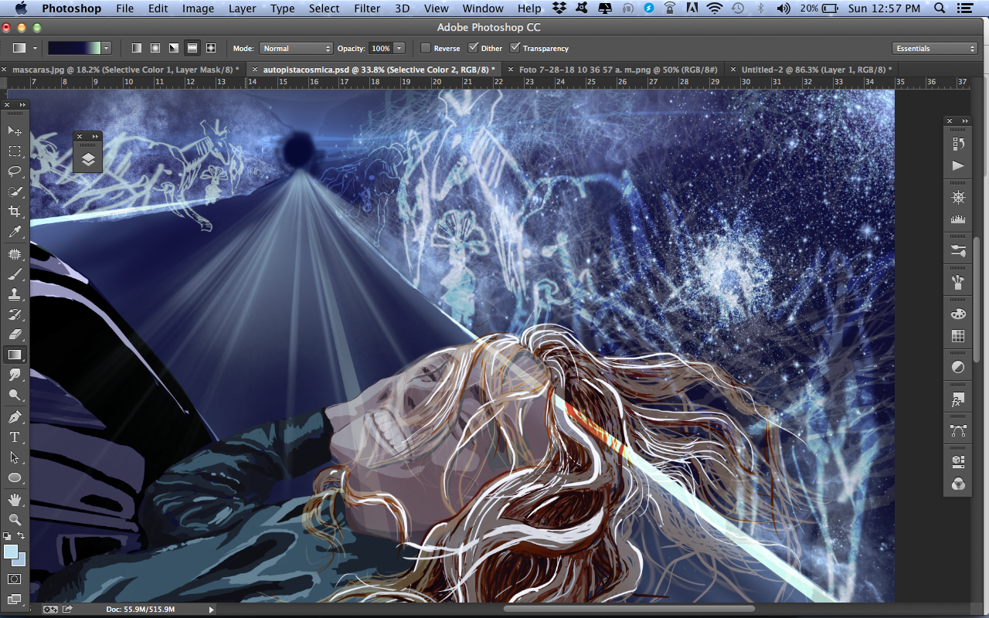Switch to the Untitled-2 document tab
The image size is (989, 618).
[816, 70]
